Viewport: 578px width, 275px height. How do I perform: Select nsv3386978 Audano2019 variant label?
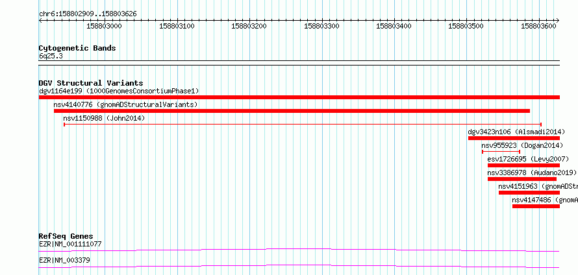click(532, 173)
